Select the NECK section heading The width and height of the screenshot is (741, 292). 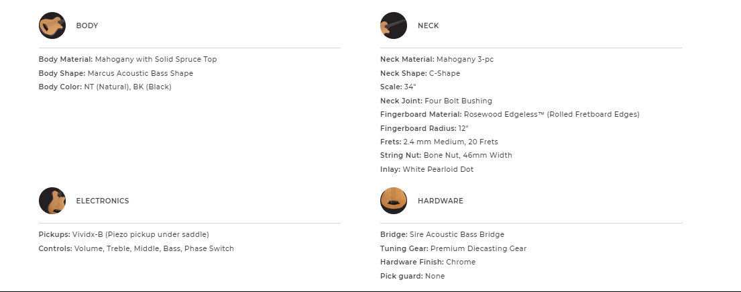[428, 26]
